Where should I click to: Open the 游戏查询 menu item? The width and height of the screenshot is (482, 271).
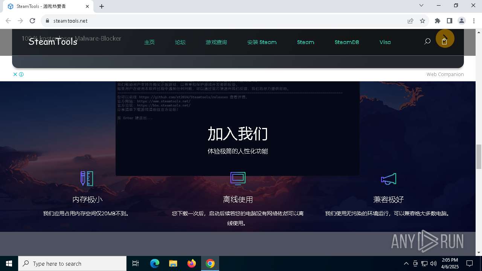pyautogui.click(x=216, y=42)
